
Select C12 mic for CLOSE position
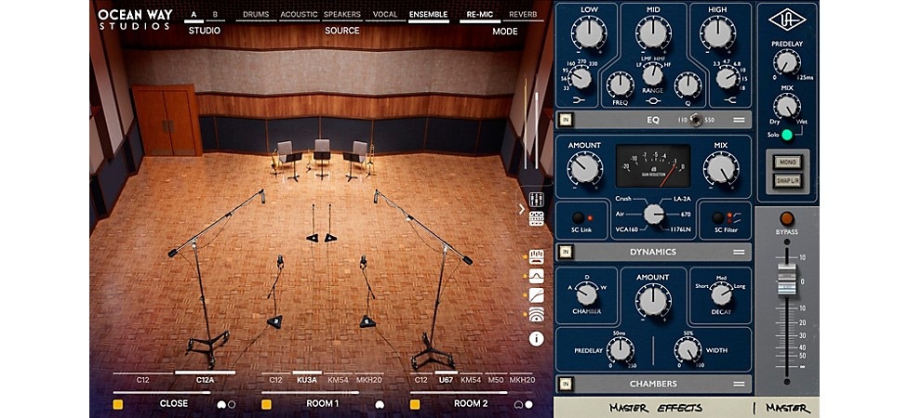click(142, 377)
